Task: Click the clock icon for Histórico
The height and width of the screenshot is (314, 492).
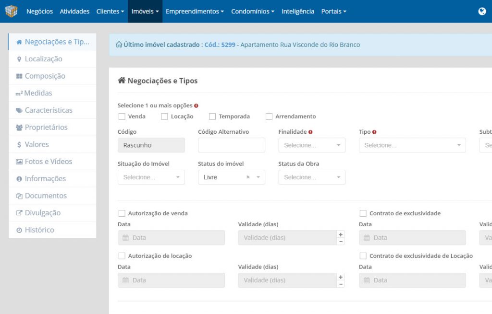Action: [x=19, y=230]
